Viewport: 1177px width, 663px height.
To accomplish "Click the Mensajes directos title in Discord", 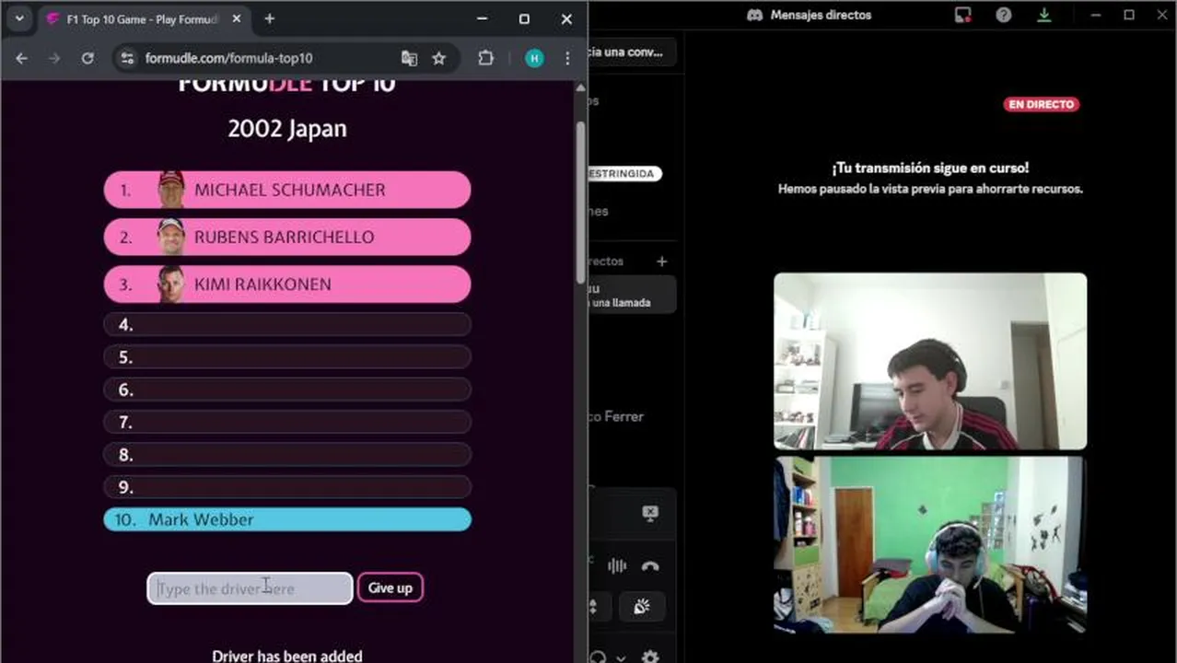I will coord(821,15).
